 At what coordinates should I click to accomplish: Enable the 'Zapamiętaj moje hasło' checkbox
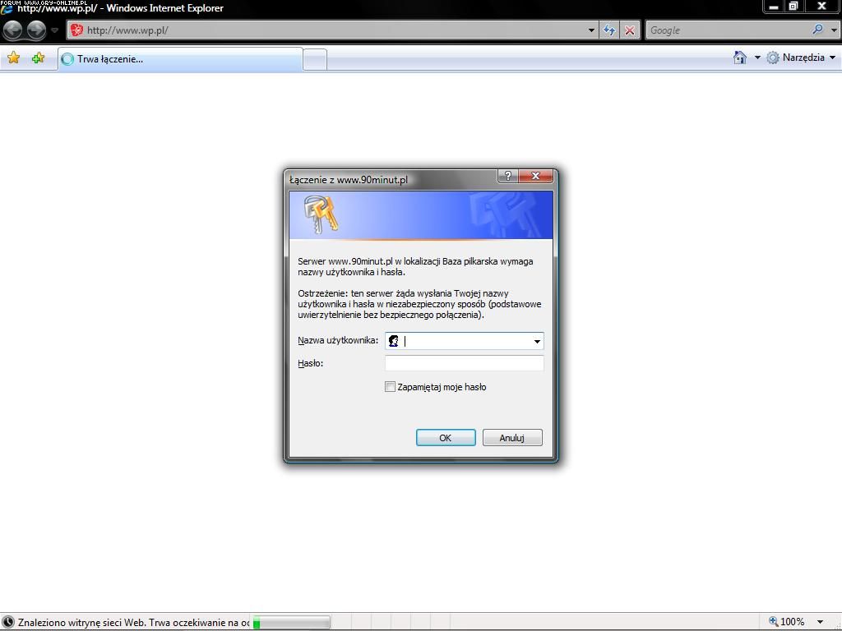pos(390,387)
